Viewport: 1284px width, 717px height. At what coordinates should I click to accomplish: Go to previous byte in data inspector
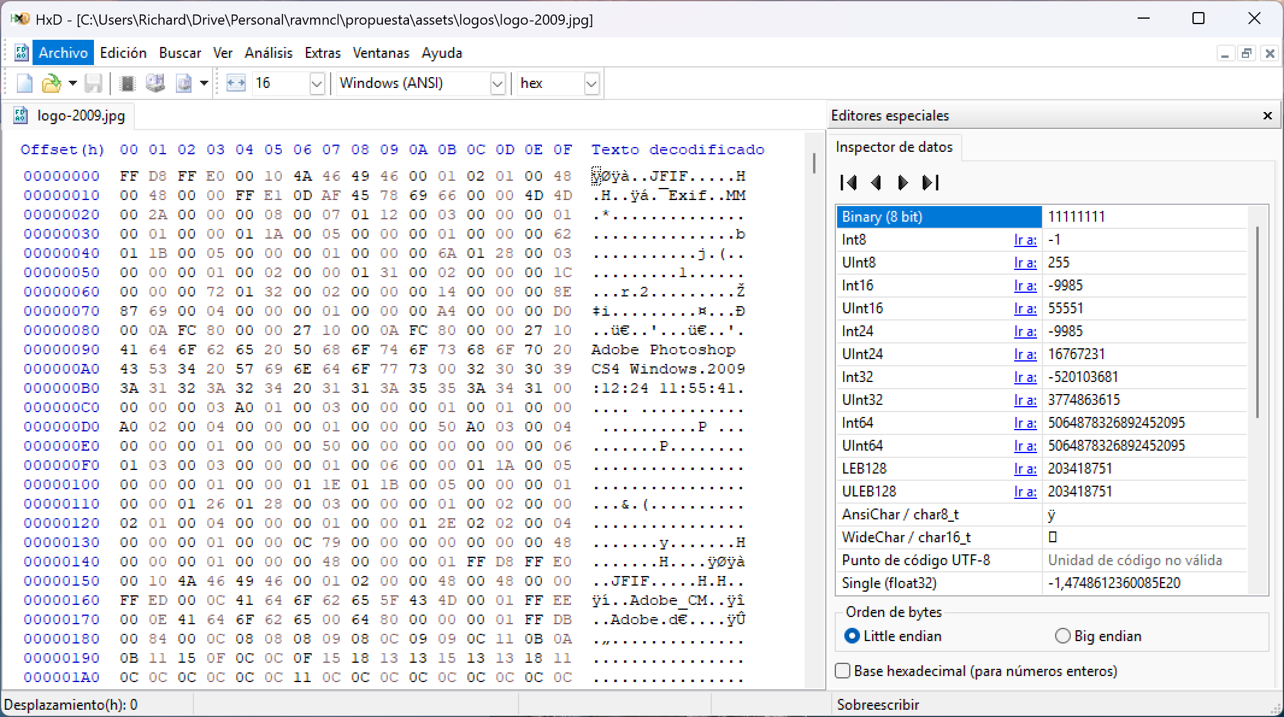[876, 183]
